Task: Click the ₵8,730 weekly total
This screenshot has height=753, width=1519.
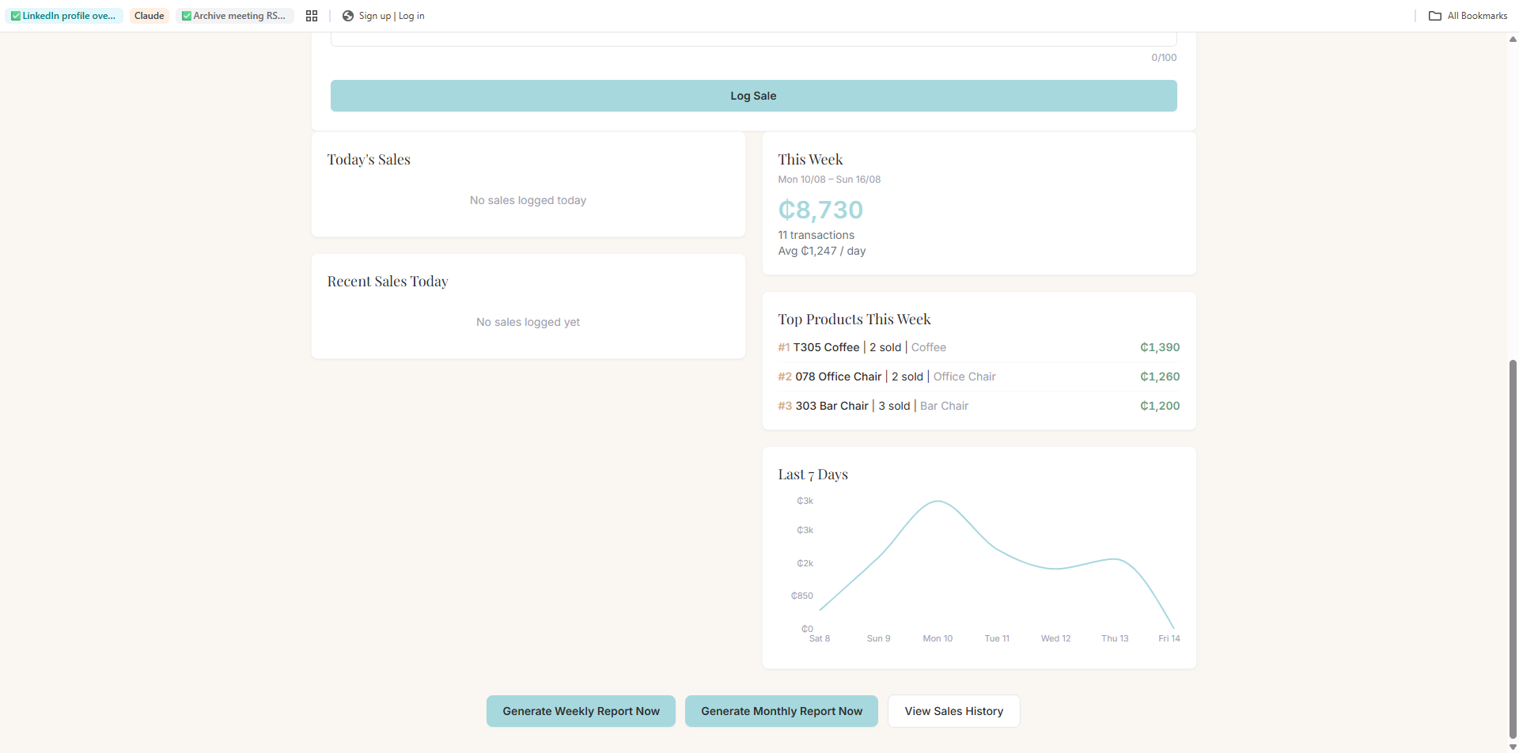Action: [x=820, y=210]
